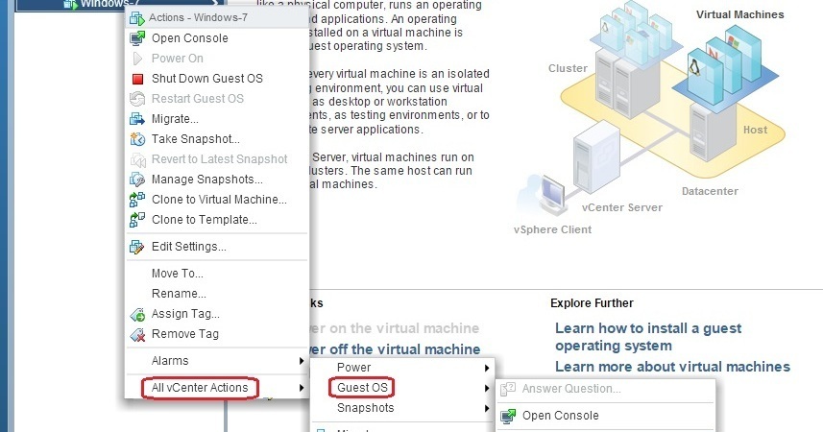Click 'power off the virtual machine' link
This screenshot has width=823, height=432.
pos(395,349)
